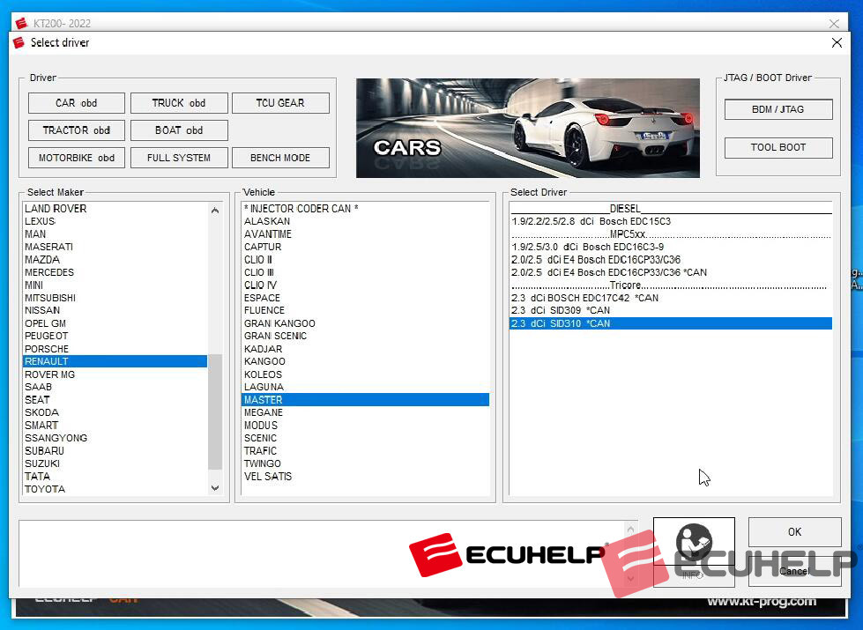Click the highlighted MASTER vehicle entry
Viewport: 863px width, 630px height.
click(365, 400)
